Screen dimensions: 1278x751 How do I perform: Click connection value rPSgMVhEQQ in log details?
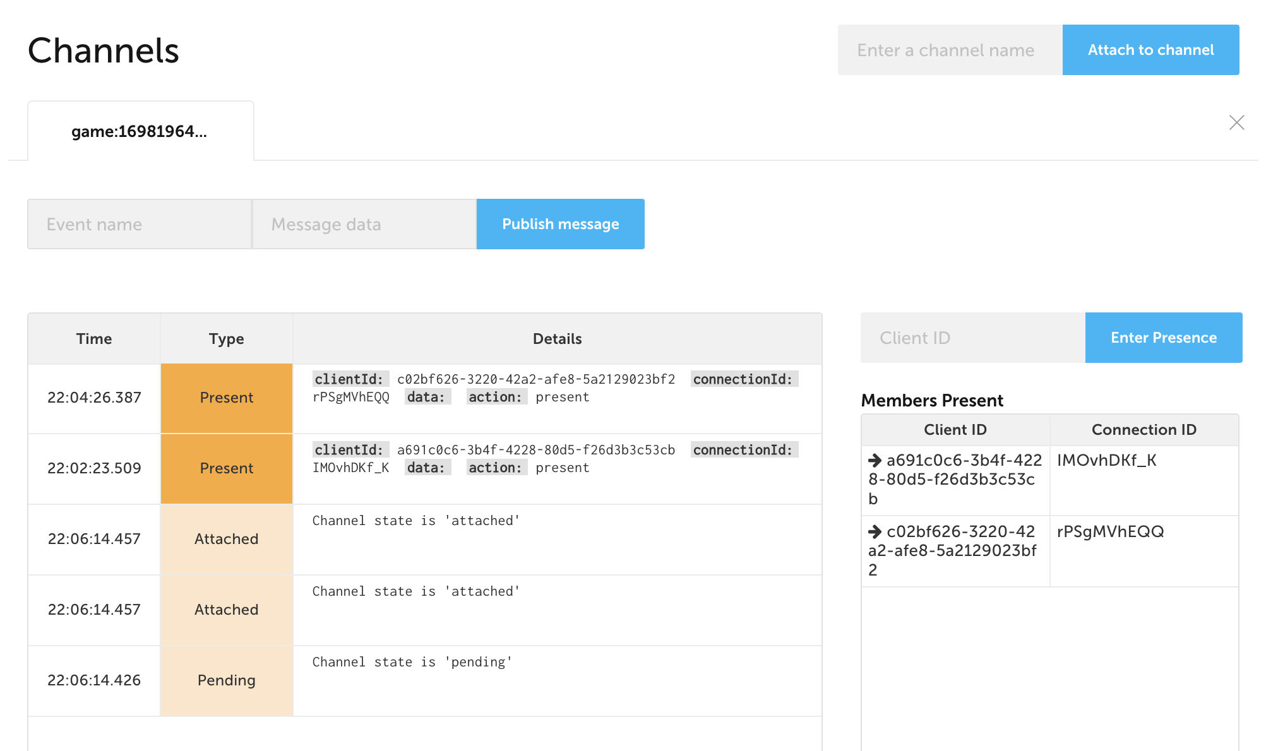(x=351, y=397)
